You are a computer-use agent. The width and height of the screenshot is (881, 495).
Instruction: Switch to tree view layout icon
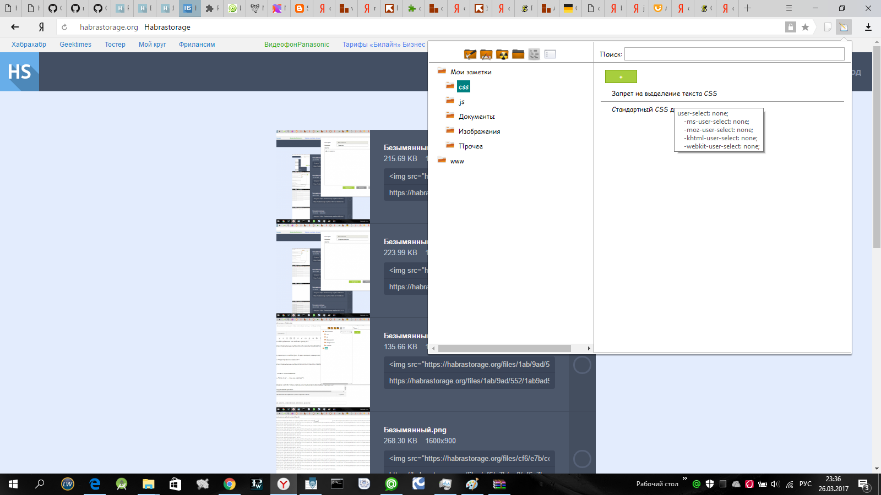pyautogui.click(x=534, y=54)
